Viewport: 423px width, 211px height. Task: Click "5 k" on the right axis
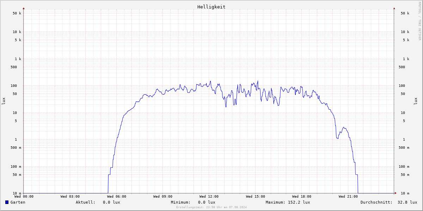tap(406, 40)
